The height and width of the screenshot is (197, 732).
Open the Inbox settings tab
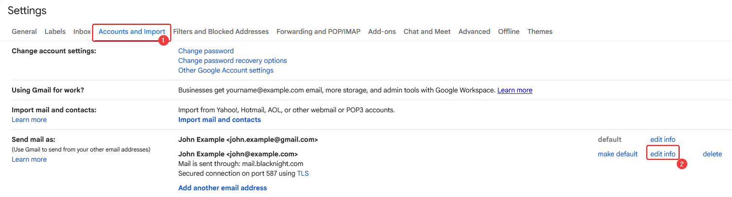click(82, 31)
